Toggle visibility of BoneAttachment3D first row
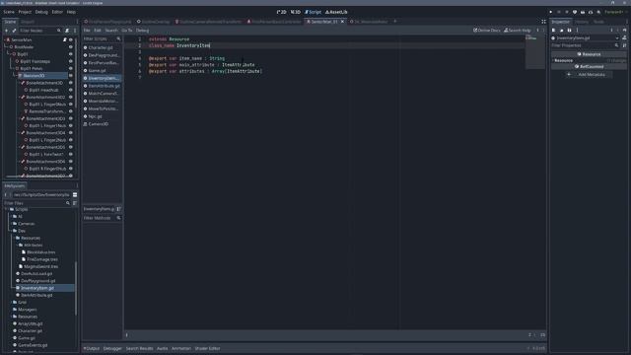 click(71, 83)
